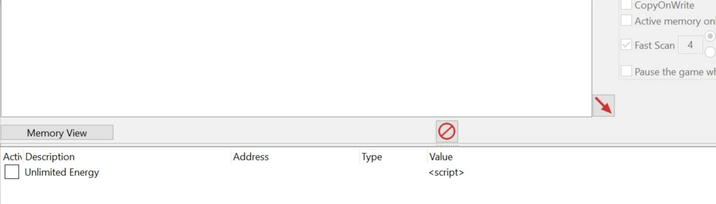716x204 pixels.
Task: Click the Value column header
Action: click(441, 157)
